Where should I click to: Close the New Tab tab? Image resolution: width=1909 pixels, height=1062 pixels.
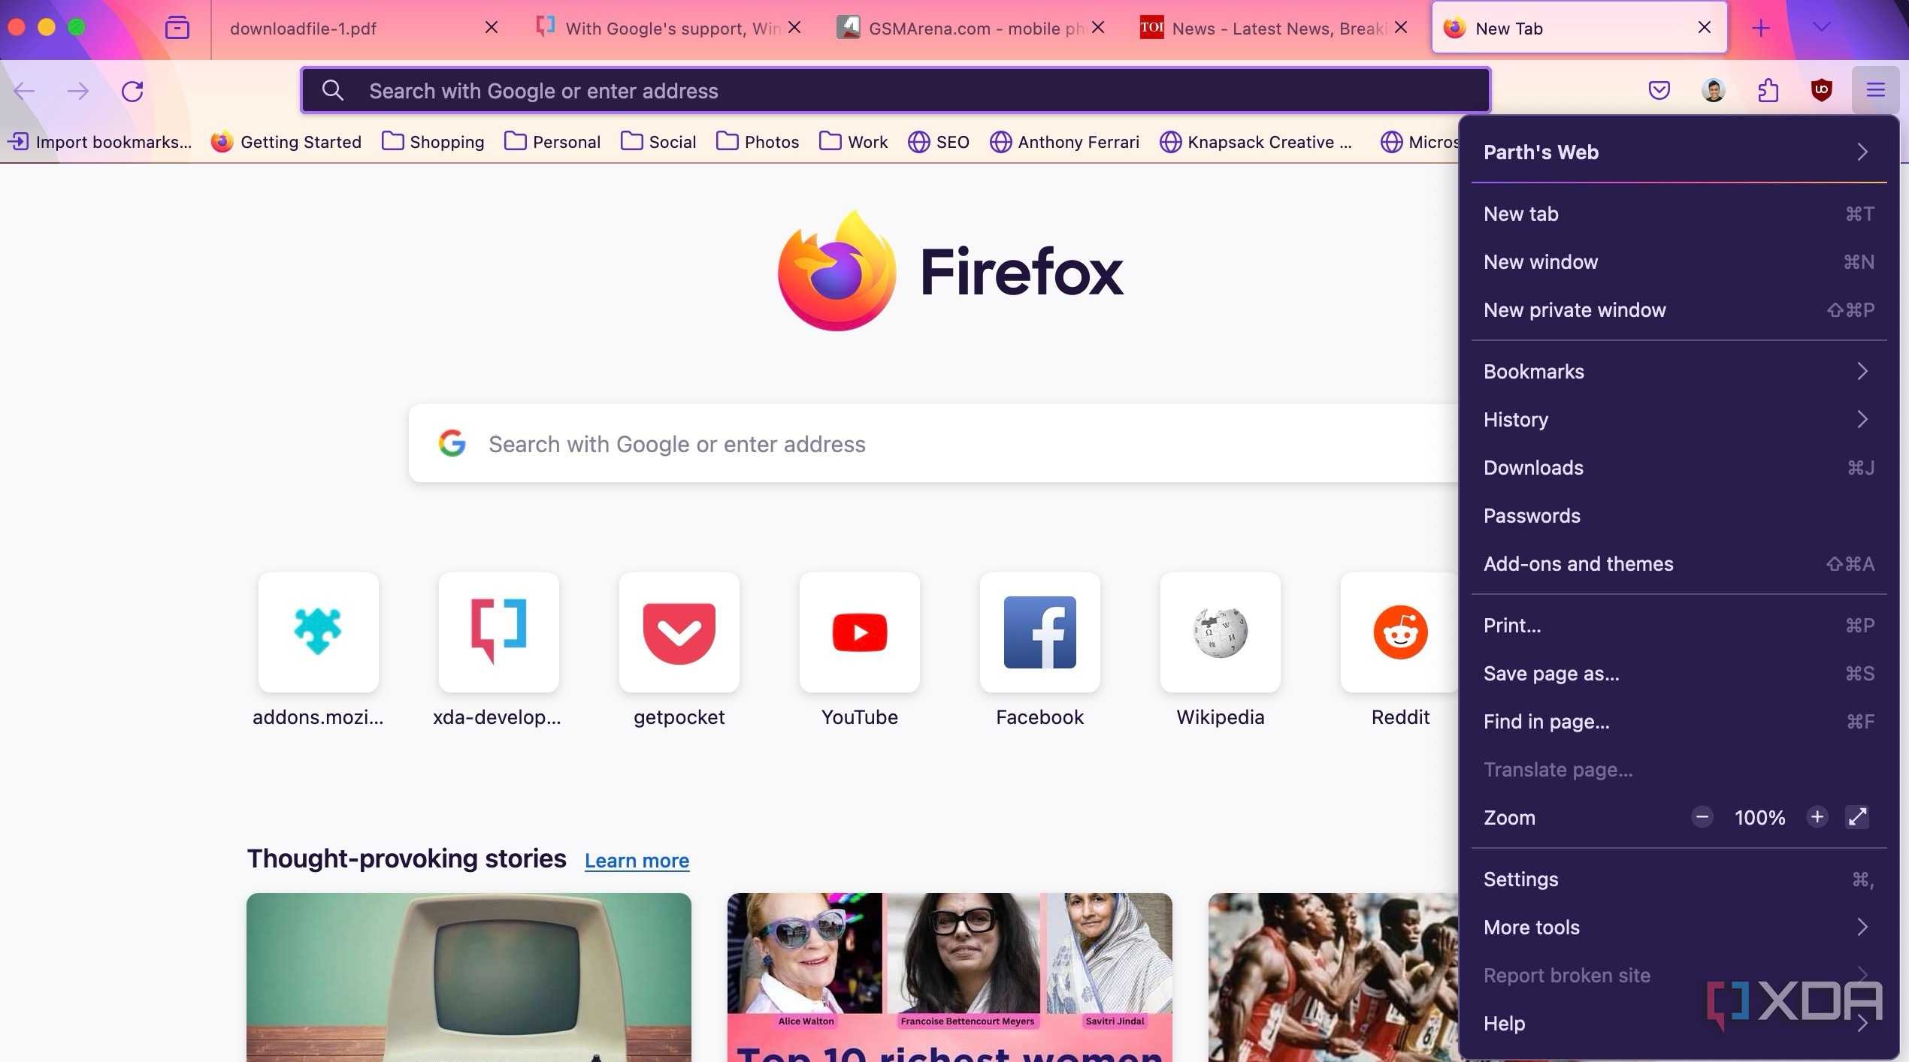point(1705,27)
